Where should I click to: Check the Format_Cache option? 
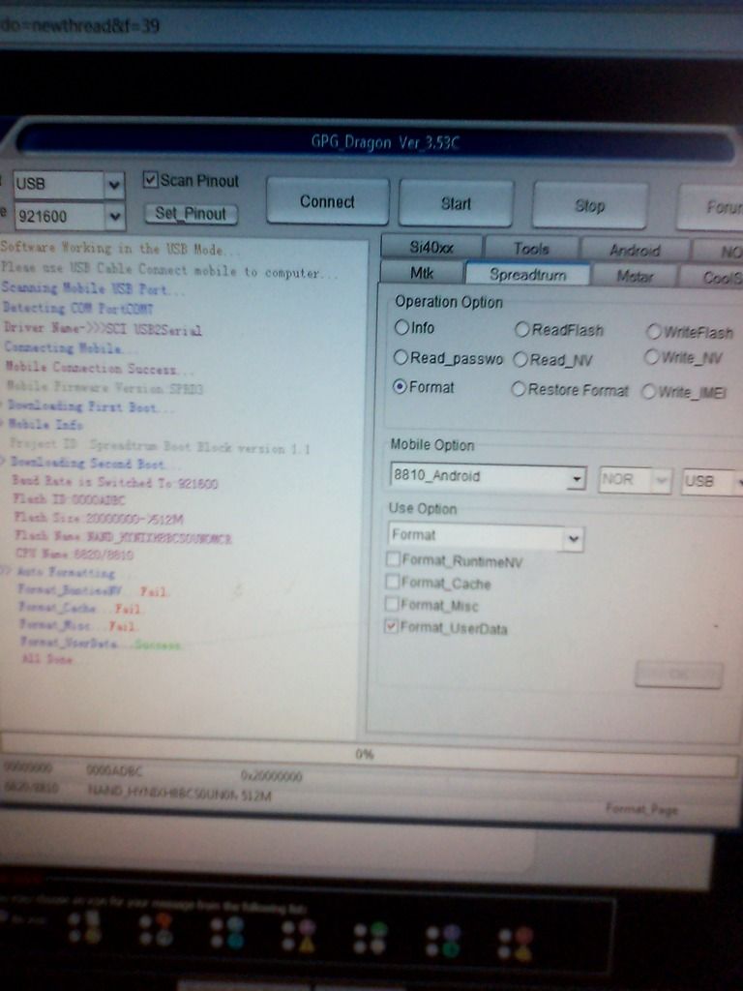[x=394, y=583]
